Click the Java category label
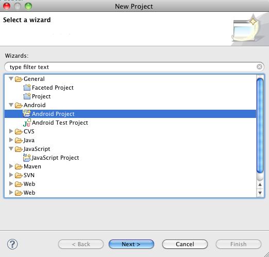Screen dimensions: 269x257 pos(29,140)
